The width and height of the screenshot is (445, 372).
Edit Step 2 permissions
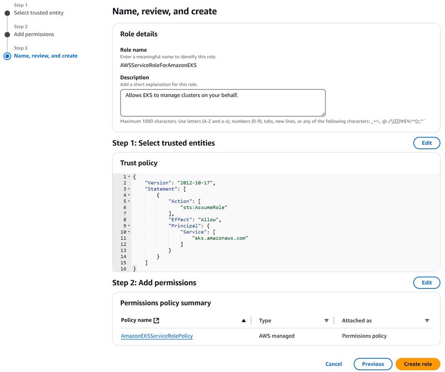427,283
